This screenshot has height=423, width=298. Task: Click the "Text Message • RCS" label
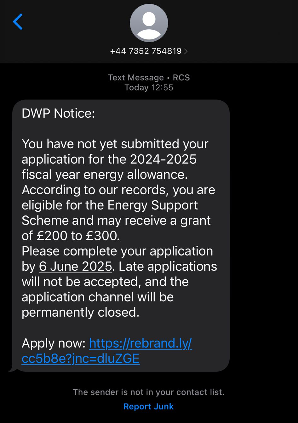[149, 78]
